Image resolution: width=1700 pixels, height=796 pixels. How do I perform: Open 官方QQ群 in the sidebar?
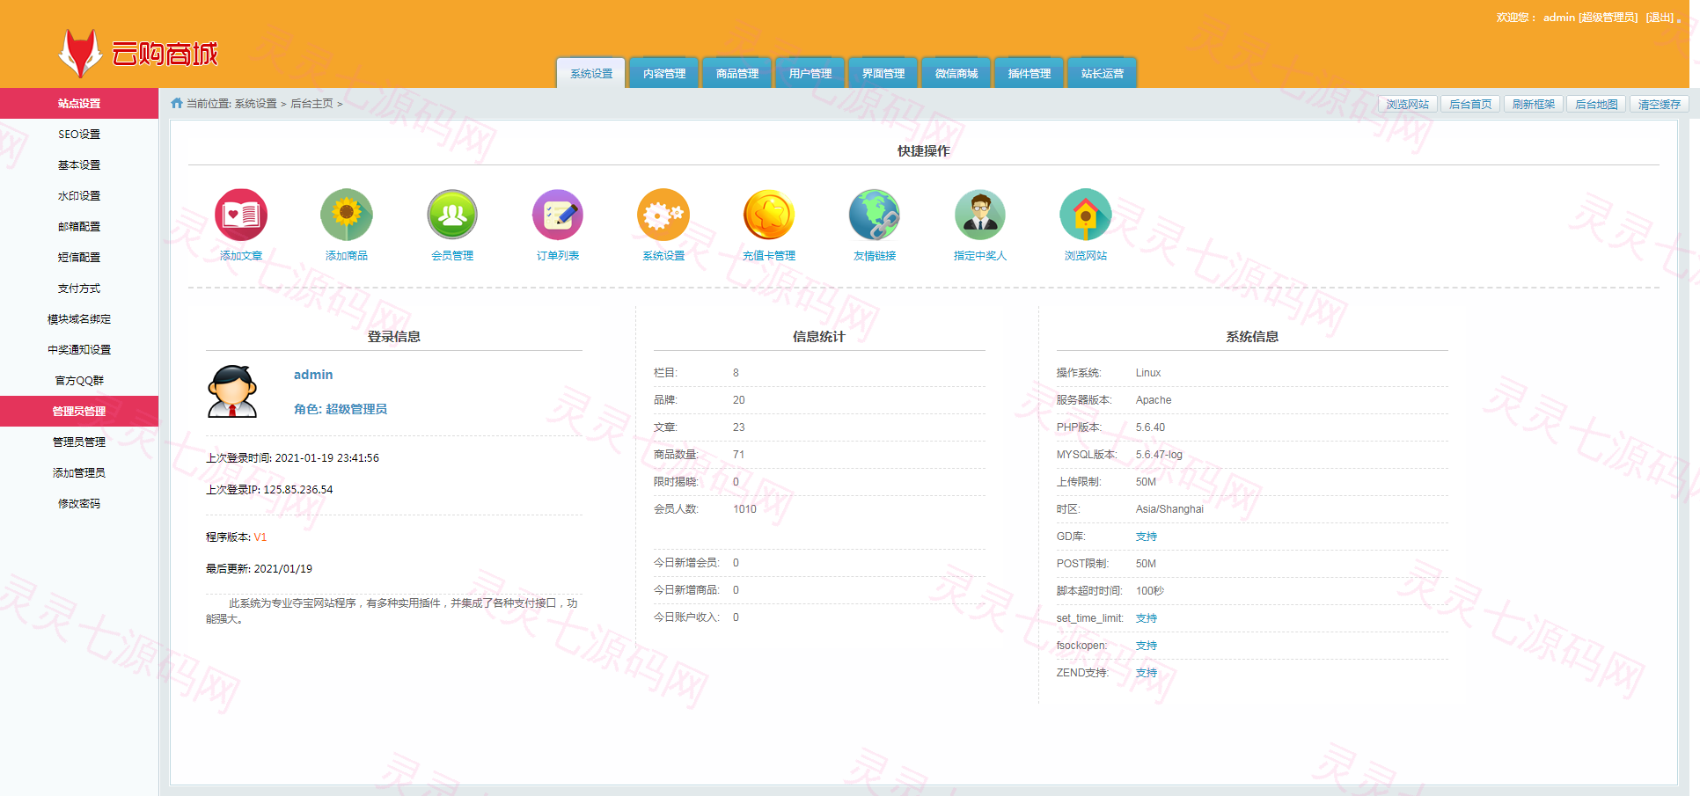pyautogui.click(x=79, y=380)
